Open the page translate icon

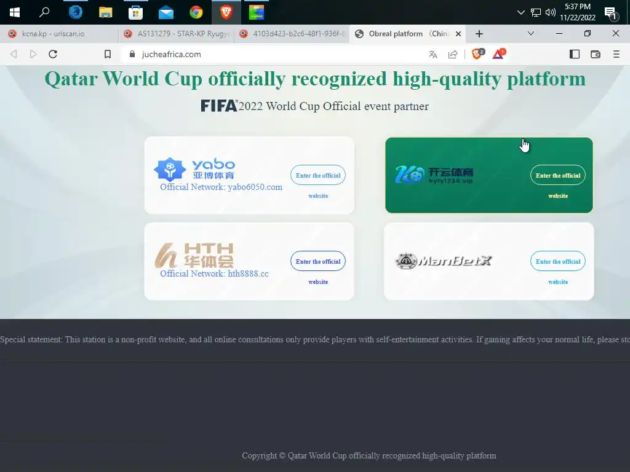[433, 54]
